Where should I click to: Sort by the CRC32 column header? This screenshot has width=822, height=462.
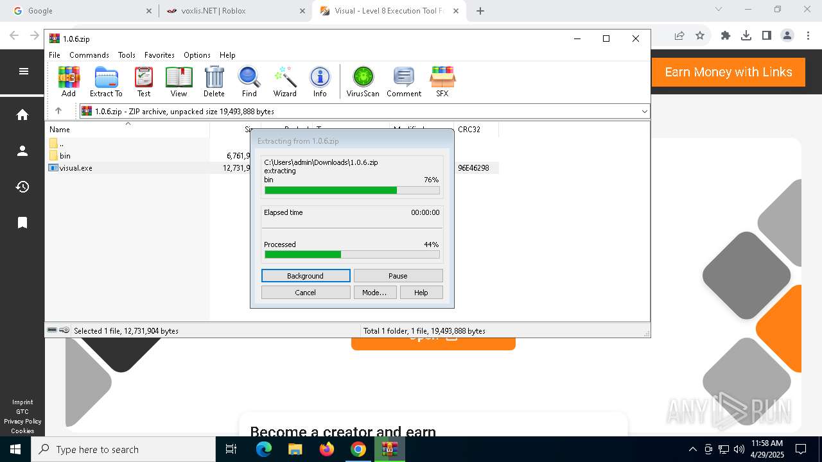tap(476, 129)
